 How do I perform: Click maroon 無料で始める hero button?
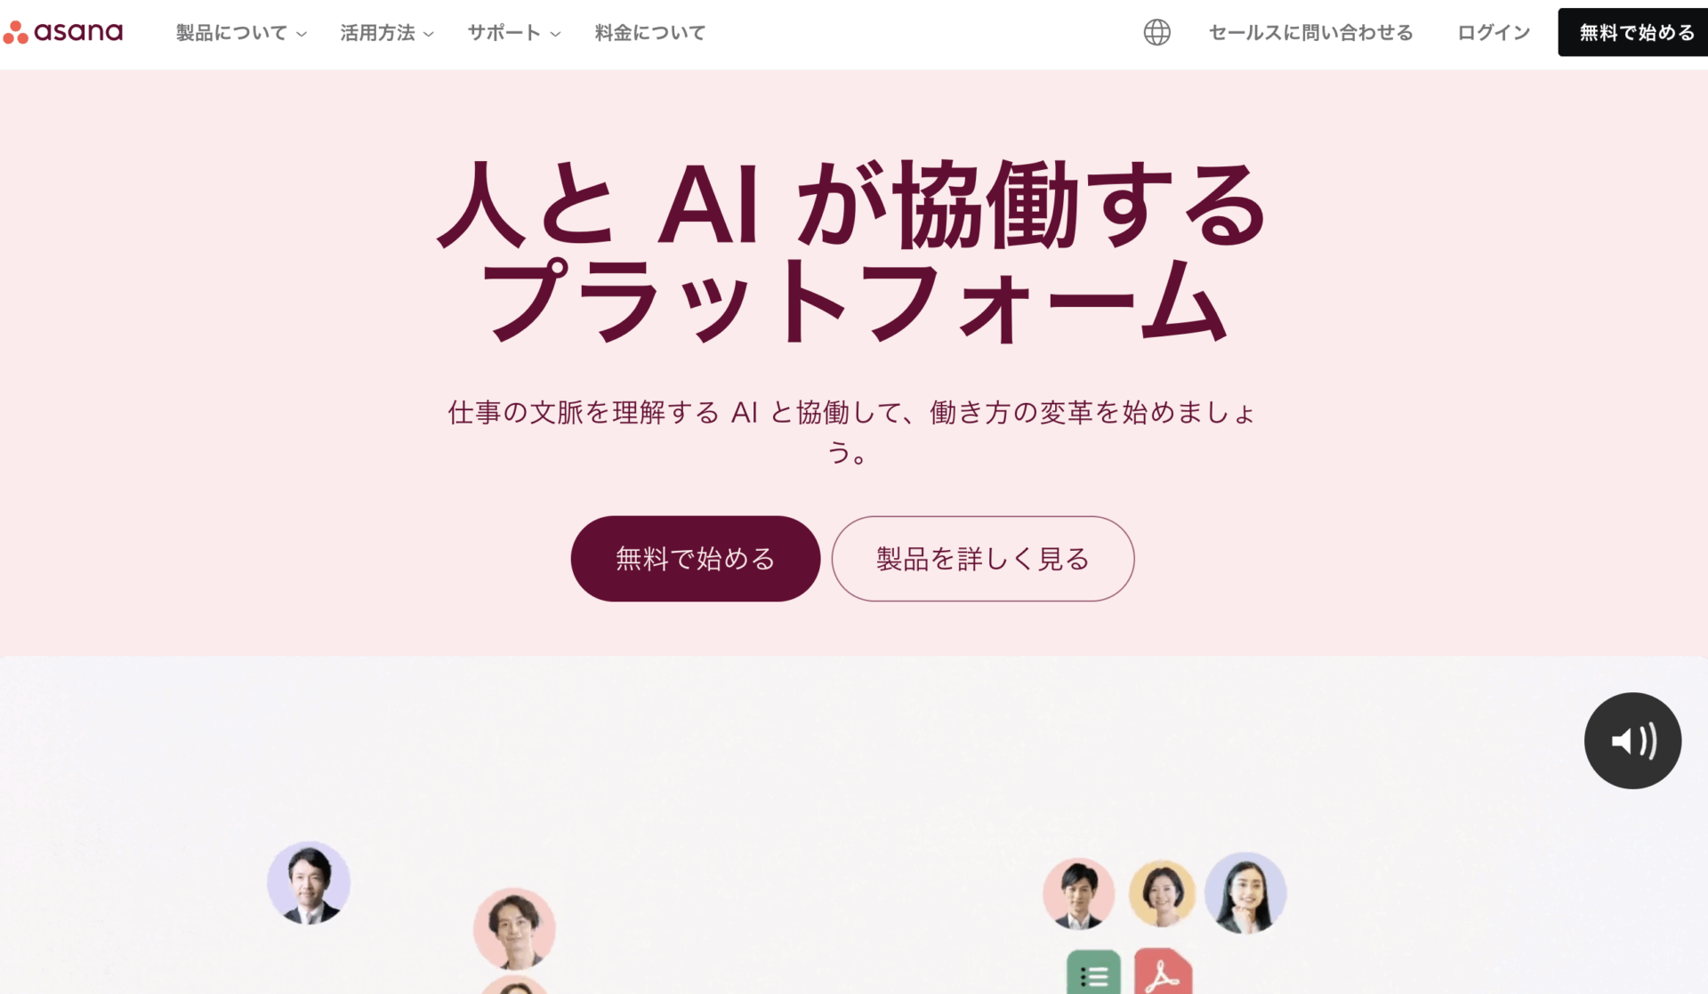[x=696, y=559]
